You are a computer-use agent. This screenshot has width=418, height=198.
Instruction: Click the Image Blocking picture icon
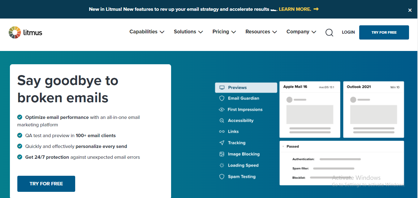click(222, 154)
